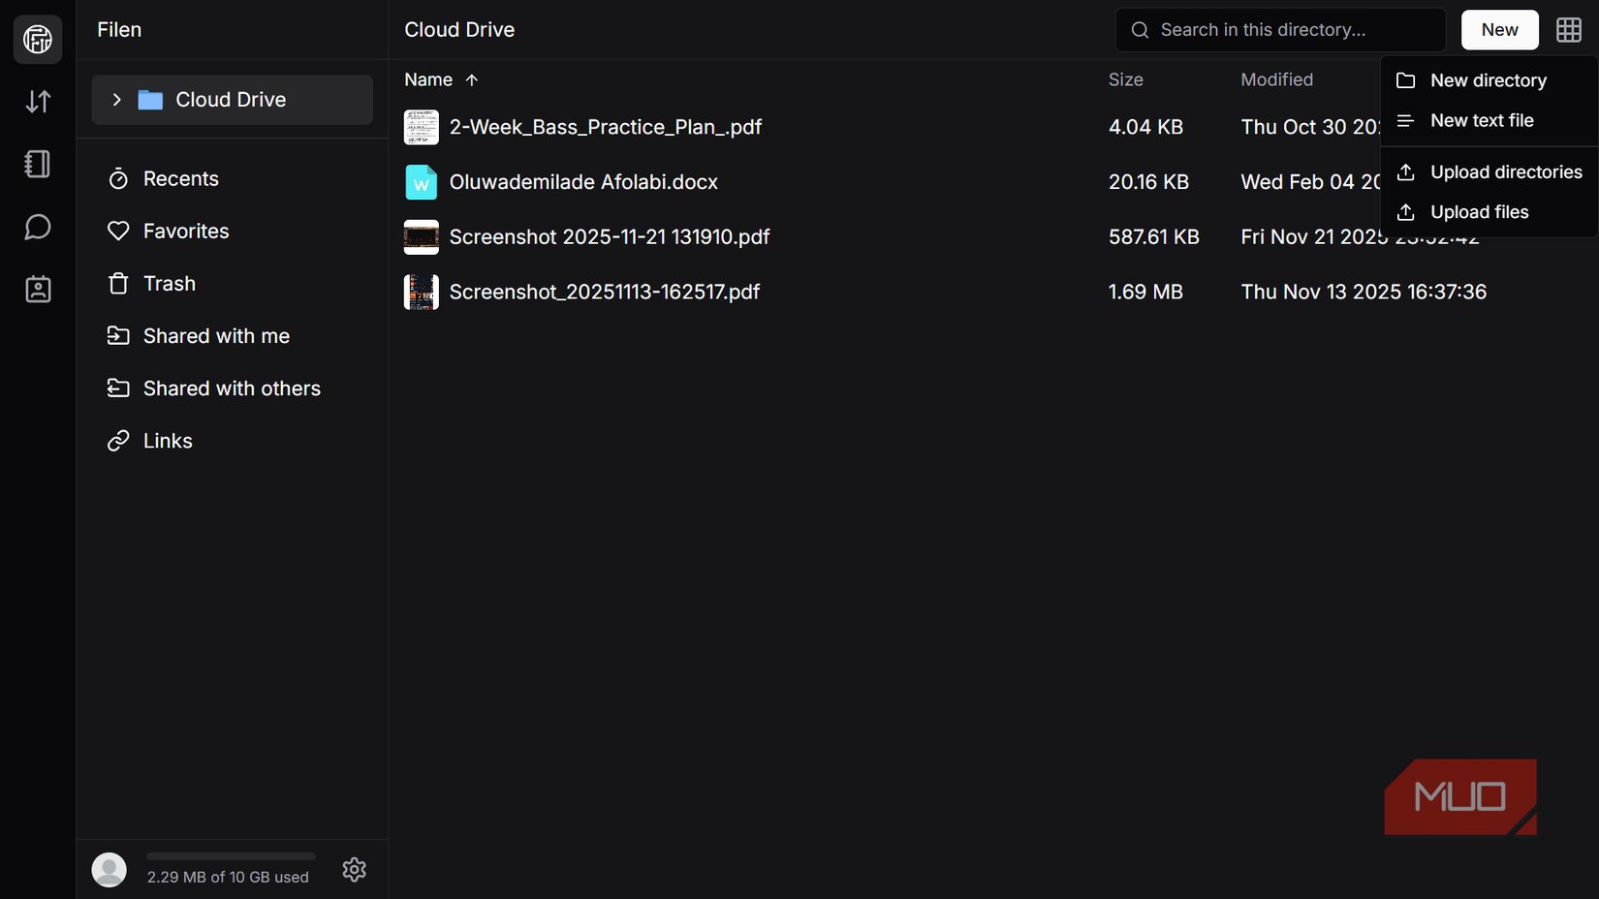Switch to grid view layout
The height and width of the screenshot is (899, 1599).
(x=1569, y=29)
